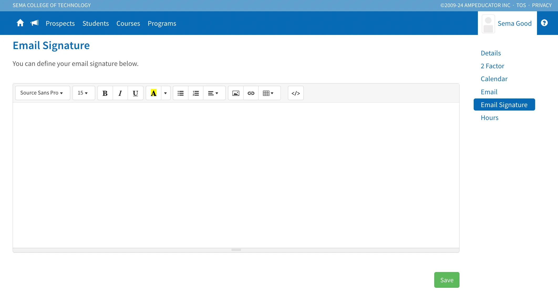Toggle italic formatting
Image resolution: width=558 pixels, height=303 pixels.
coord(120,93)
